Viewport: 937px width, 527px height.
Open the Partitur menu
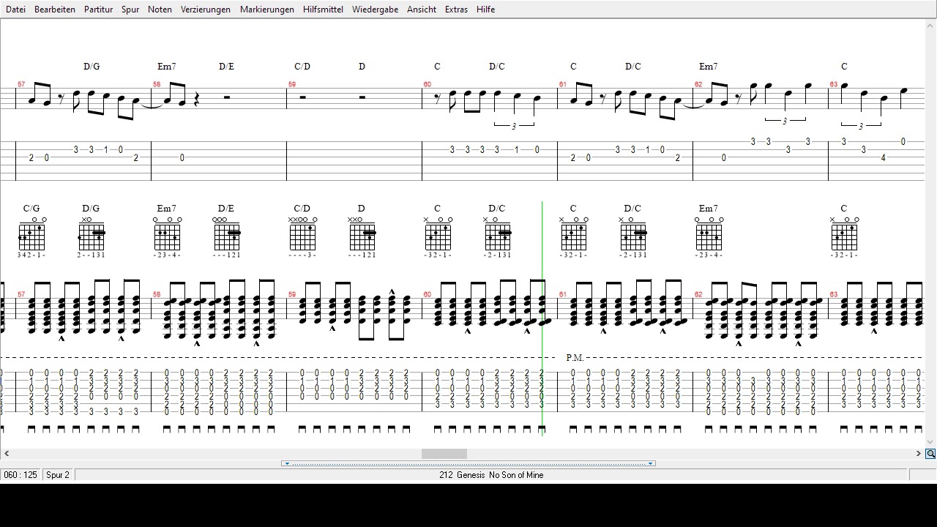click(98, 10)
